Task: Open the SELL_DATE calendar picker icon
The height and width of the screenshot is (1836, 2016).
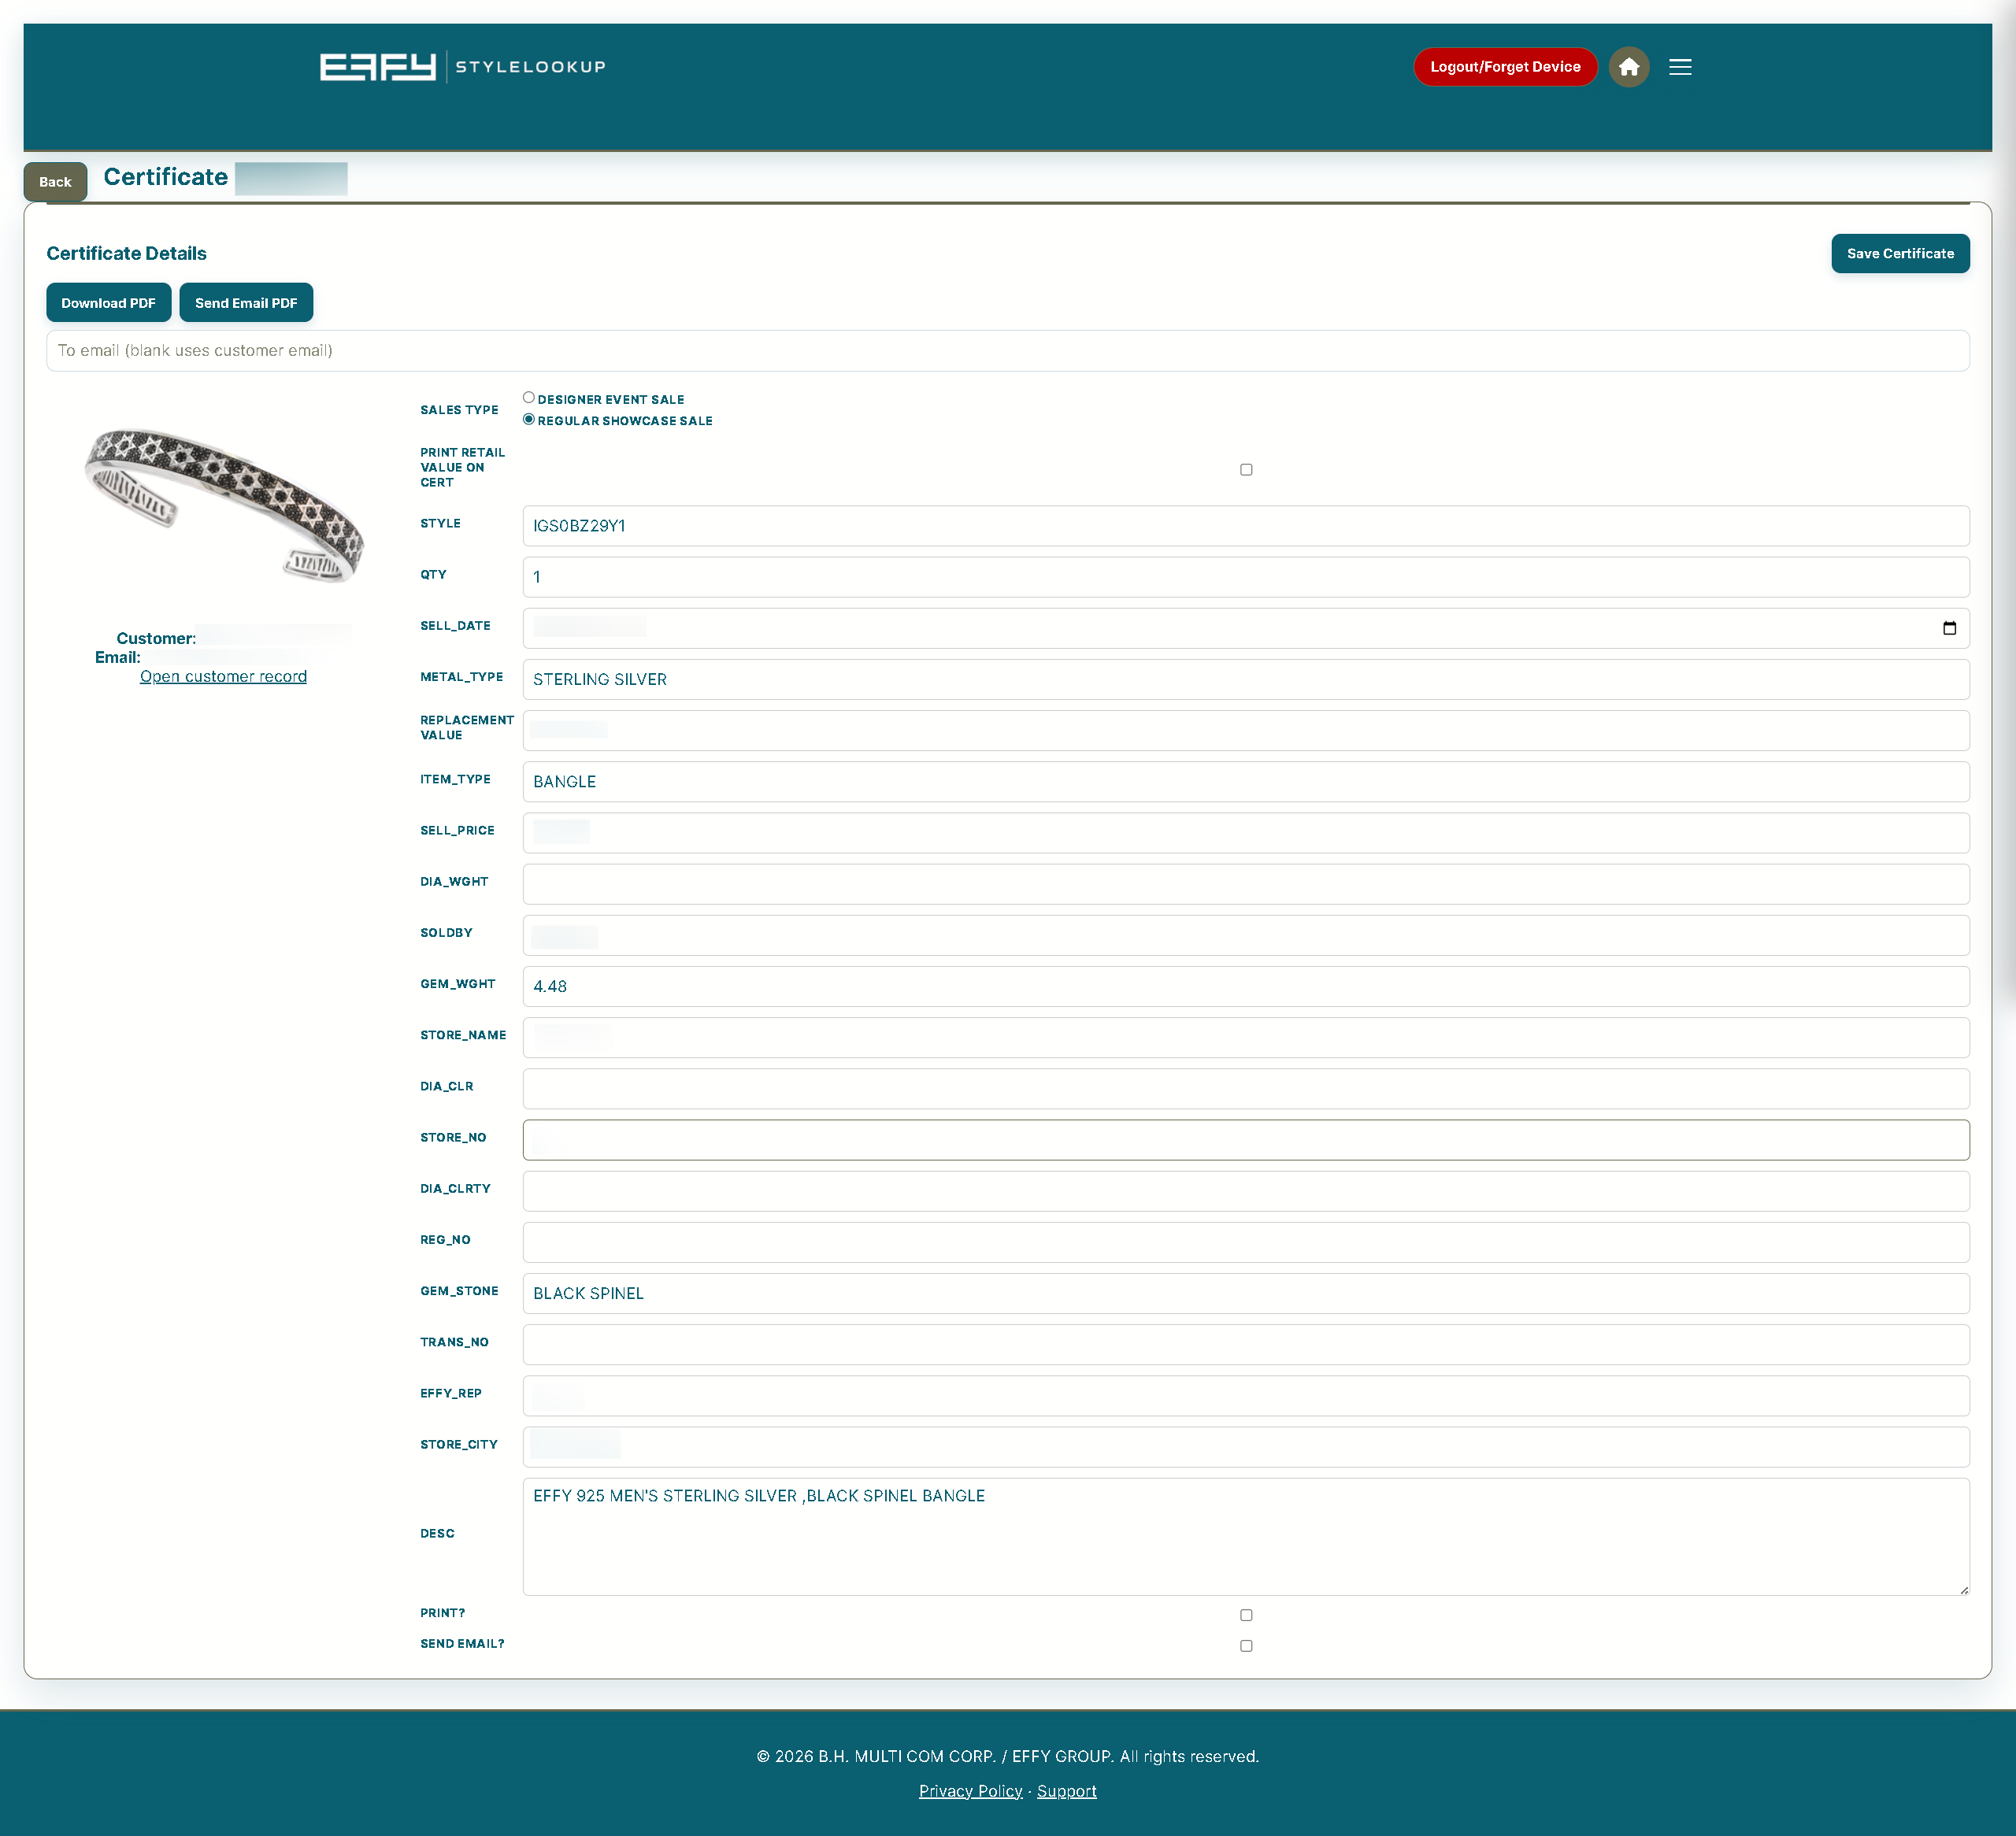Action: pyautogui.click(x=1949, y=628)
